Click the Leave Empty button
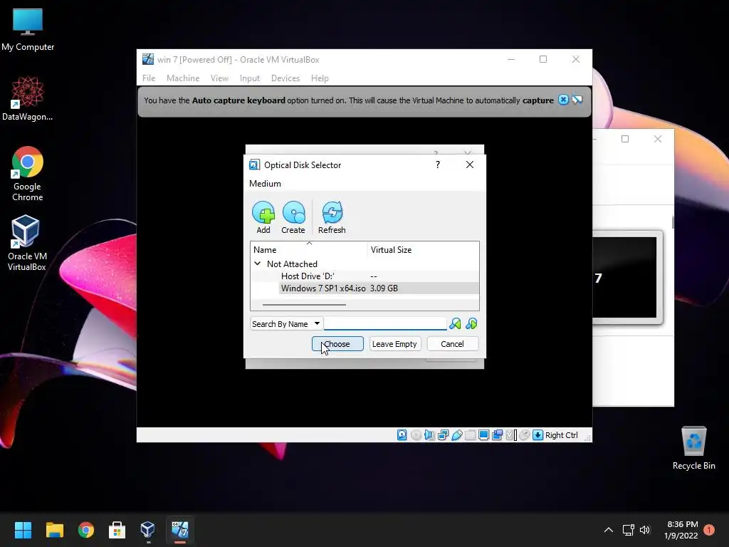729x547 pixels. click(x=394, y=344)
